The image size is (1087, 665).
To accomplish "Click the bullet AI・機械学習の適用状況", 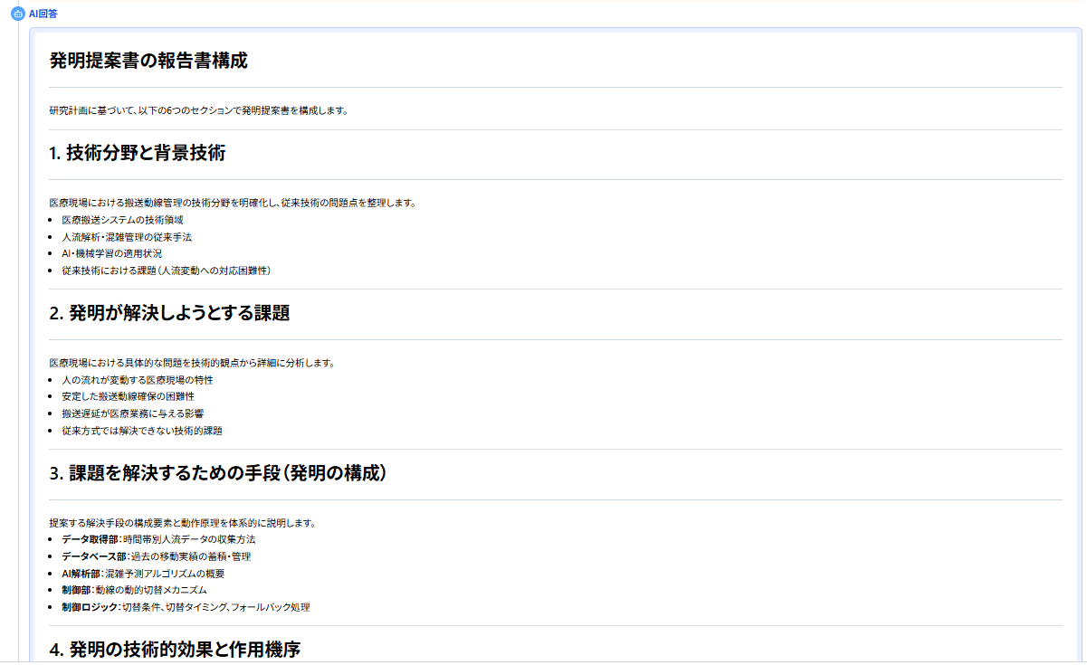I will [111, 253].
